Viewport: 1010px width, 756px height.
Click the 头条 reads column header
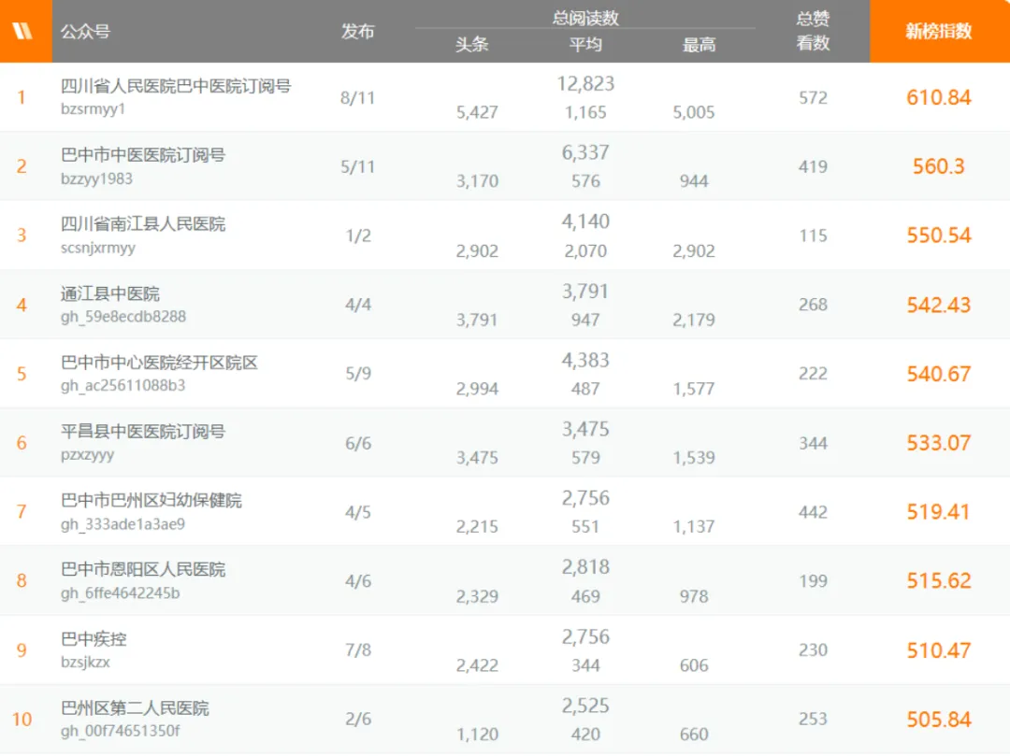point(471,45)
